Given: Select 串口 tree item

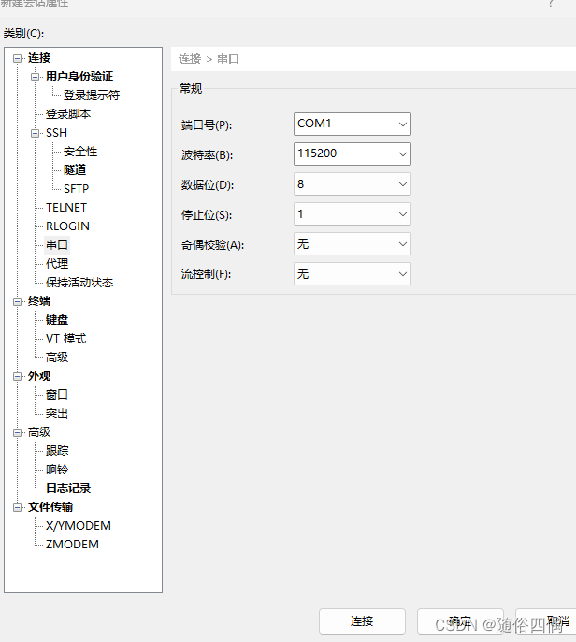Looking at the screenshot, I should (57, 245).
